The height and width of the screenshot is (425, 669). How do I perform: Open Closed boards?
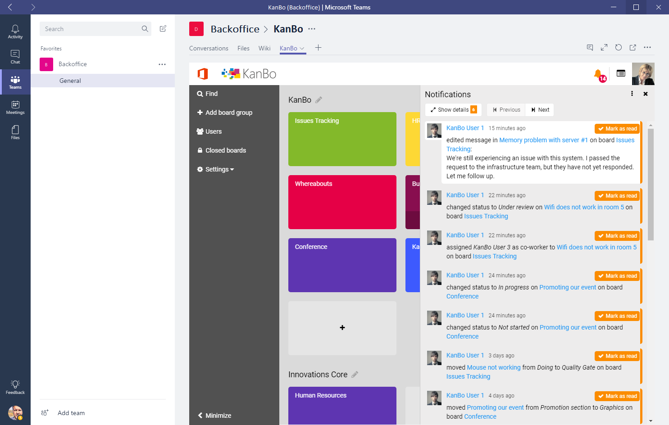pyautogui.click(x=221, y=150)
